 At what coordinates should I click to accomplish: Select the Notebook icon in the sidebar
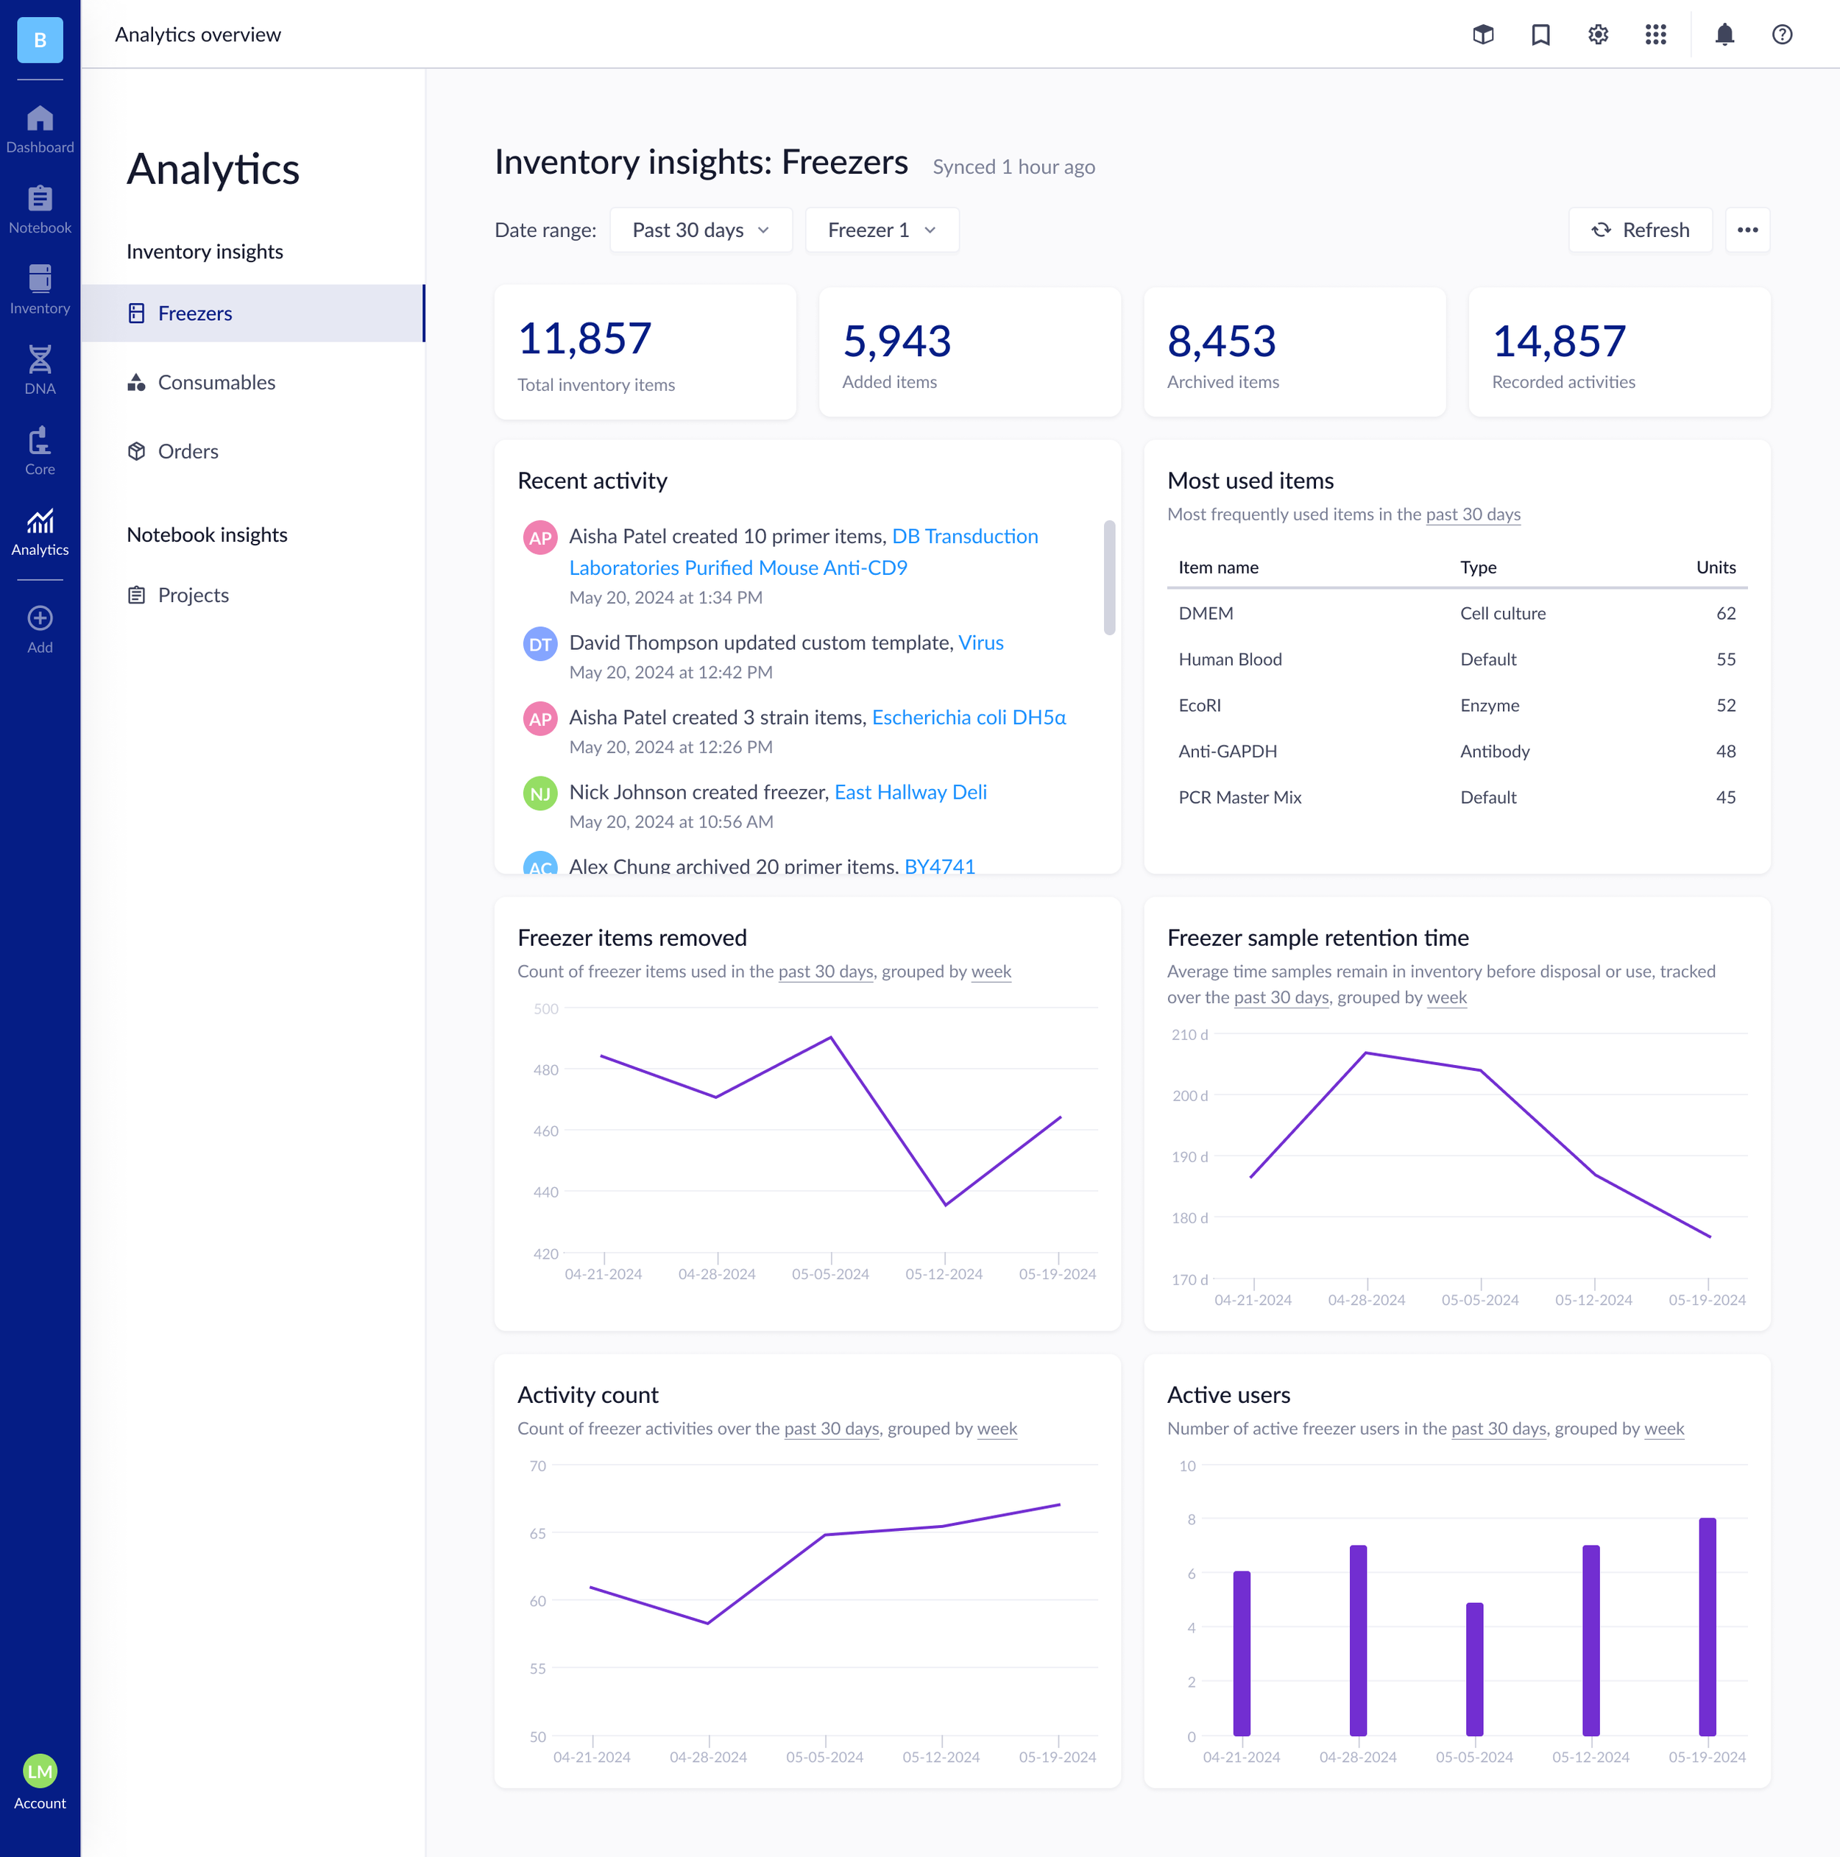click(40, 205)
